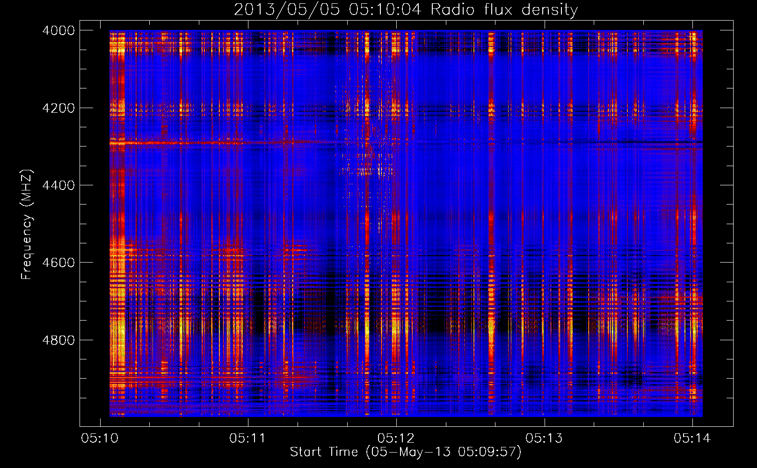
Task: Click the 05:13 time tick label
Action: [x=544, y=438]
